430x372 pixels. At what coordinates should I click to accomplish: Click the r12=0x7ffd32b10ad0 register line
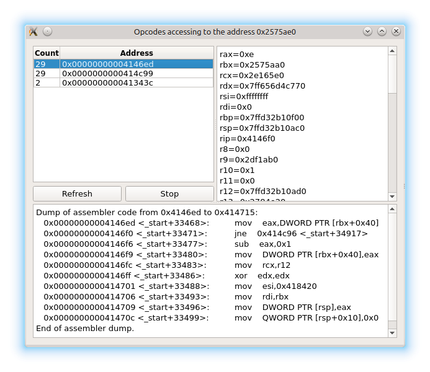point(262,192)
